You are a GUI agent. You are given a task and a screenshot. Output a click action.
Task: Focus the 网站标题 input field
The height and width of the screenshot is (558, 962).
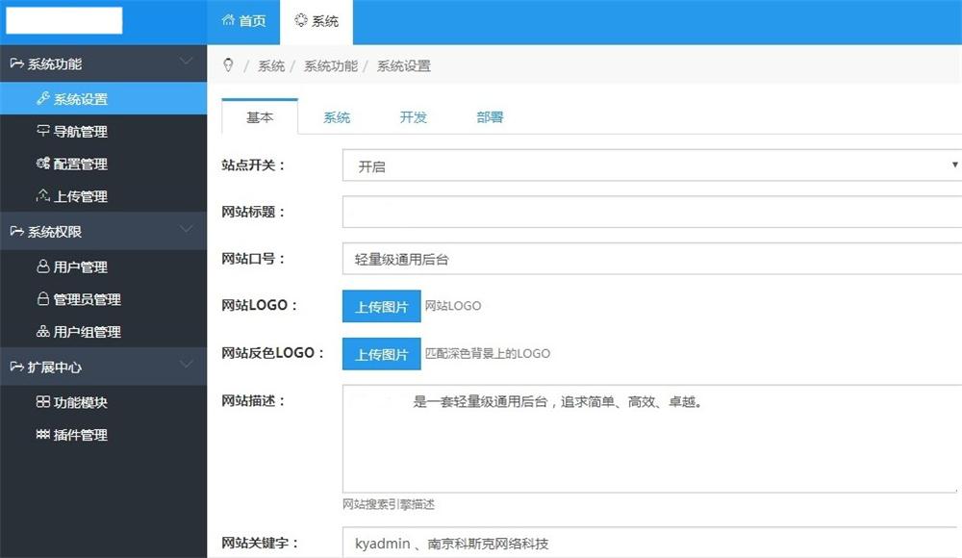click(x=651, y=212)
